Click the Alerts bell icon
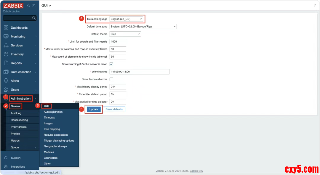 [x=6, y=81]
